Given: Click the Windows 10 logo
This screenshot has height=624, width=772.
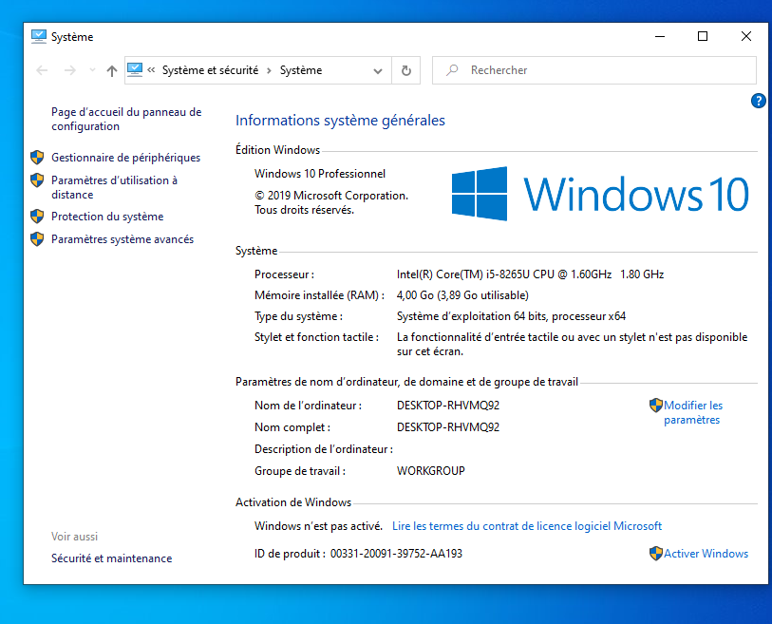Looking at the screenshot, I should pos(600,194).
